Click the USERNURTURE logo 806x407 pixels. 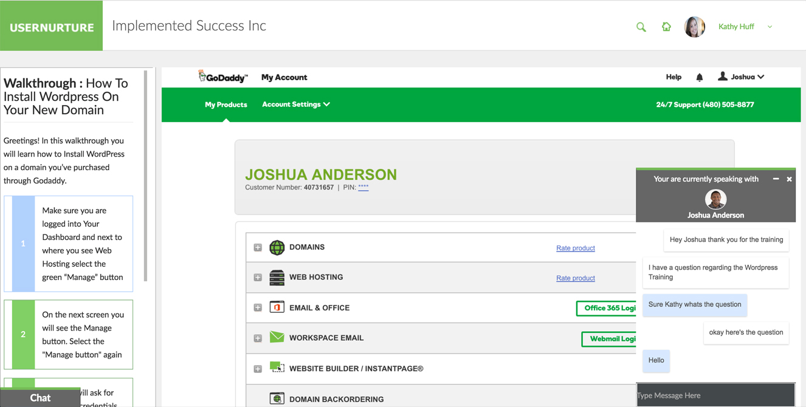pos(52,26)
